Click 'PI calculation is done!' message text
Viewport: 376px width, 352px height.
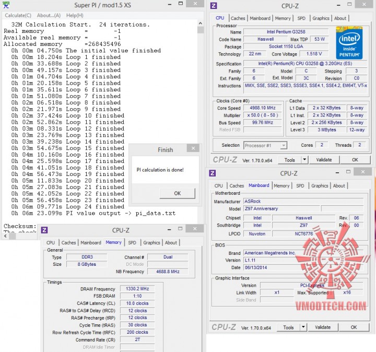(160, 170)
